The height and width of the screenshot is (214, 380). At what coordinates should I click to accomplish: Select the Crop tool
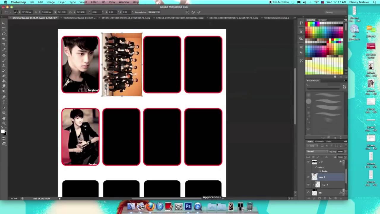coord(4,44)
